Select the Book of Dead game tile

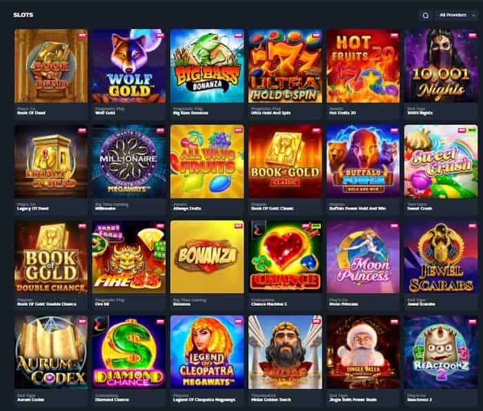pyautogui.click(x=51, y=66)
